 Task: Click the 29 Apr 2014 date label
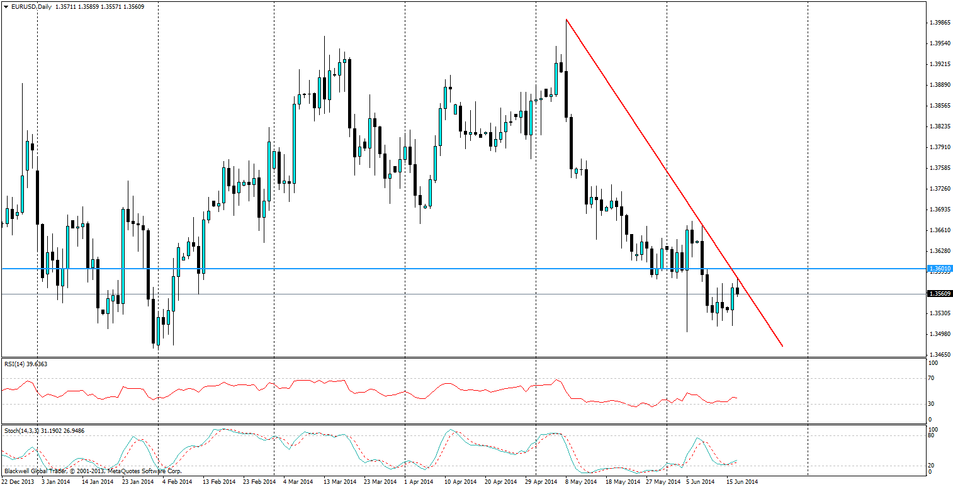(542, 482)
